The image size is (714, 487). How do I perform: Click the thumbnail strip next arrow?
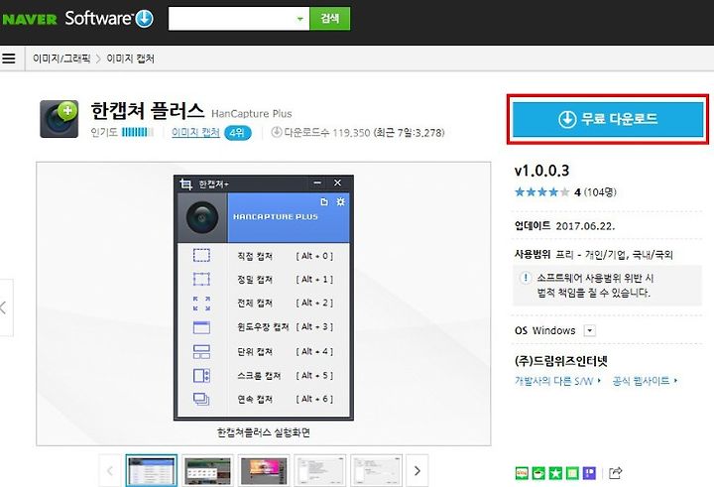pos(417,470)
